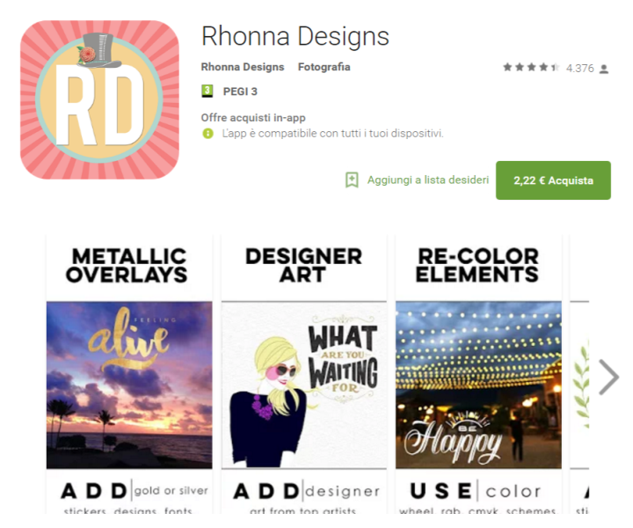The width and height of the screenshot is (633, 528).
Task: Click the green compatibility info icon
Action: point(207,133)
